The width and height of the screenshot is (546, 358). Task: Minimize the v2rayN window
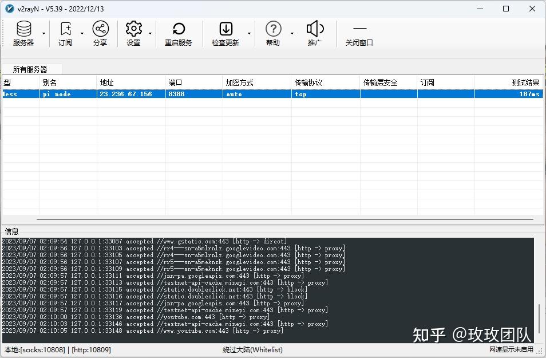(x=480, y=9)
